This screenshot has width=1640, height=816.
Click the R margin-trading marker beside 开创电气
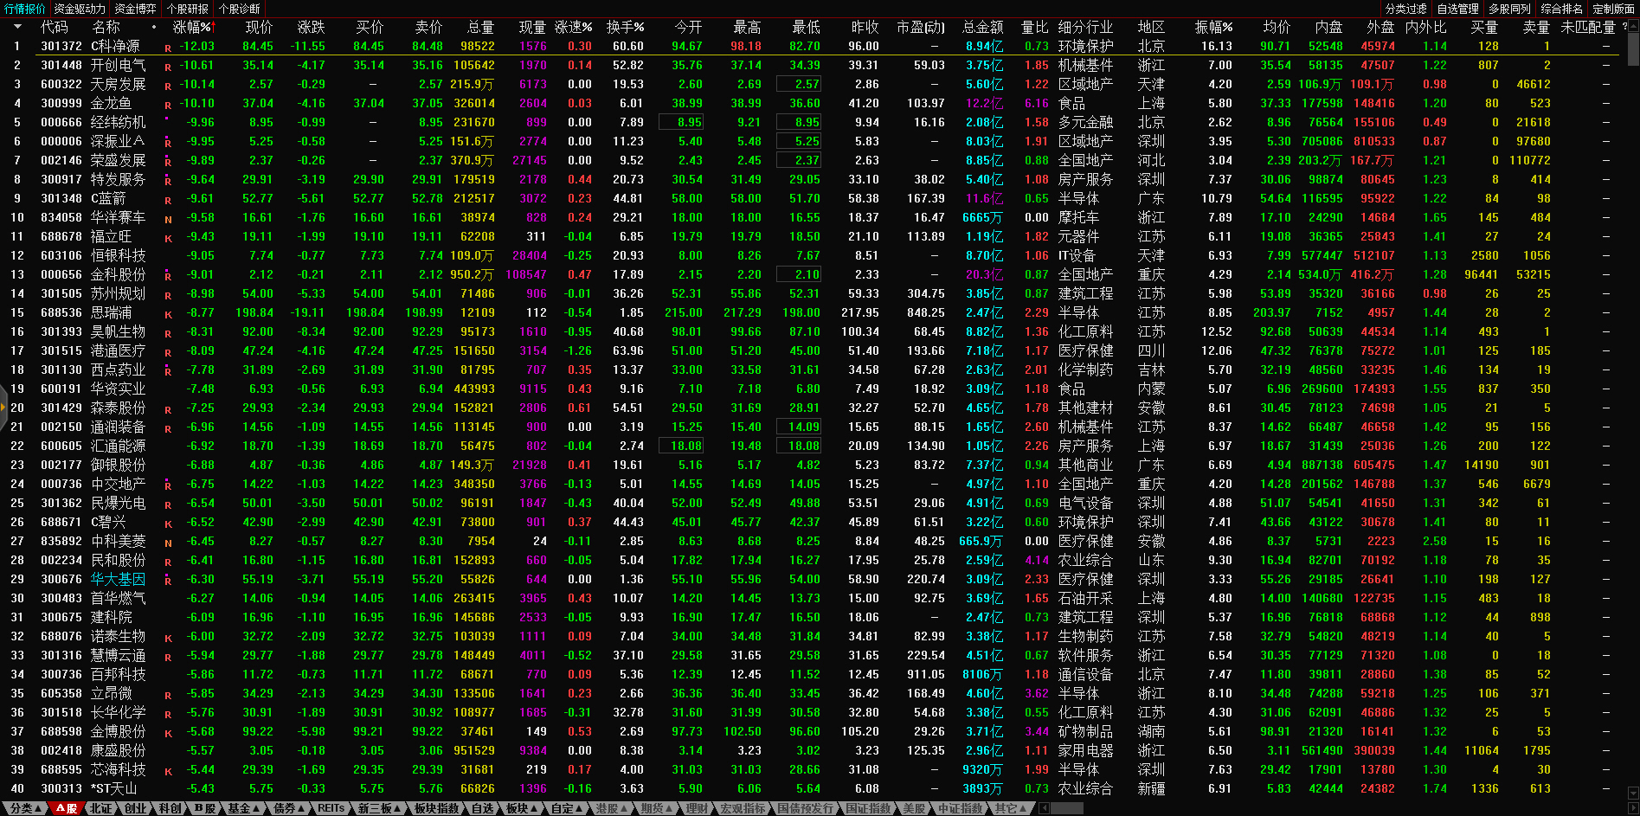pyautogui.click(x=168, y=67)
